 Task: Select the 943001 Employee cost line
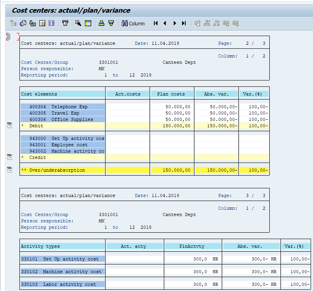coord(63,145)
